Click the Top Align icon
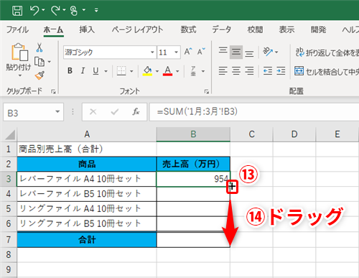 coord(223,51)
